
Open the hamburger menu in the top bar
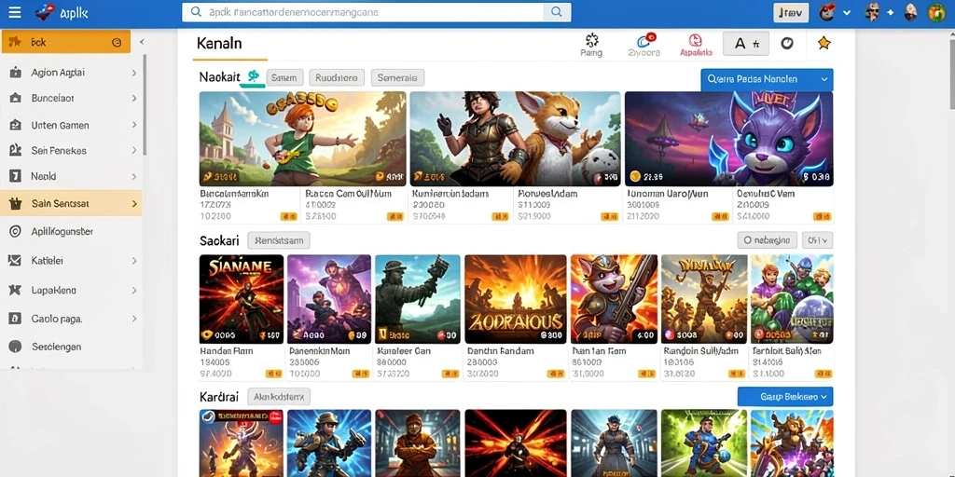point(15,12)
